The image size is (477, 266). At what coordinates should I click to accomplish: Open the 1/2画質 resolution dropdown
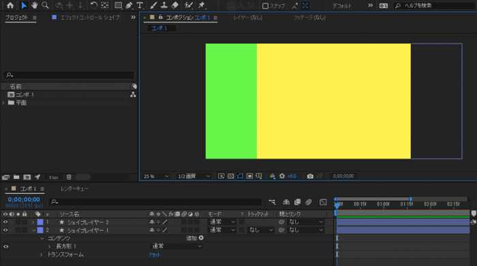pyautogui.click(x=194, y=176)
